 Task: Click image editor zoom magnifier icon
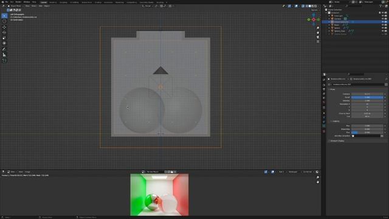(318, 178)
